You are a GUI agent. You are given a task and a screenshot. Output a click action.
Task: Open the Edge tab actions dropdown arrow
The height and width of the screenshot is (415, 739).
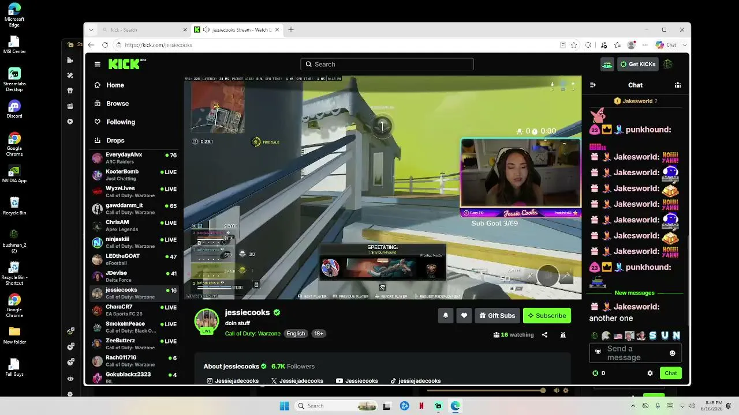coord(91,30)
